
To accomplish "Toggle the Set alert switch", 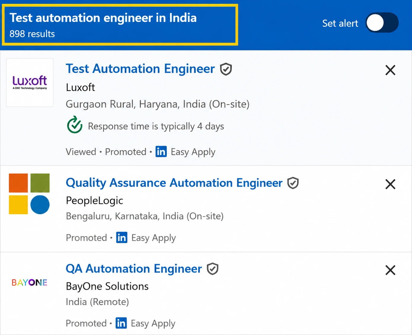I will pos(382,23).
